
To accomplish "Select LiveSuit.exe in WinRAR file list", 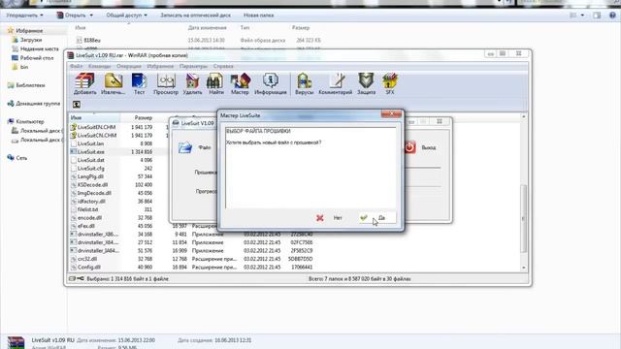I will 91,152.
